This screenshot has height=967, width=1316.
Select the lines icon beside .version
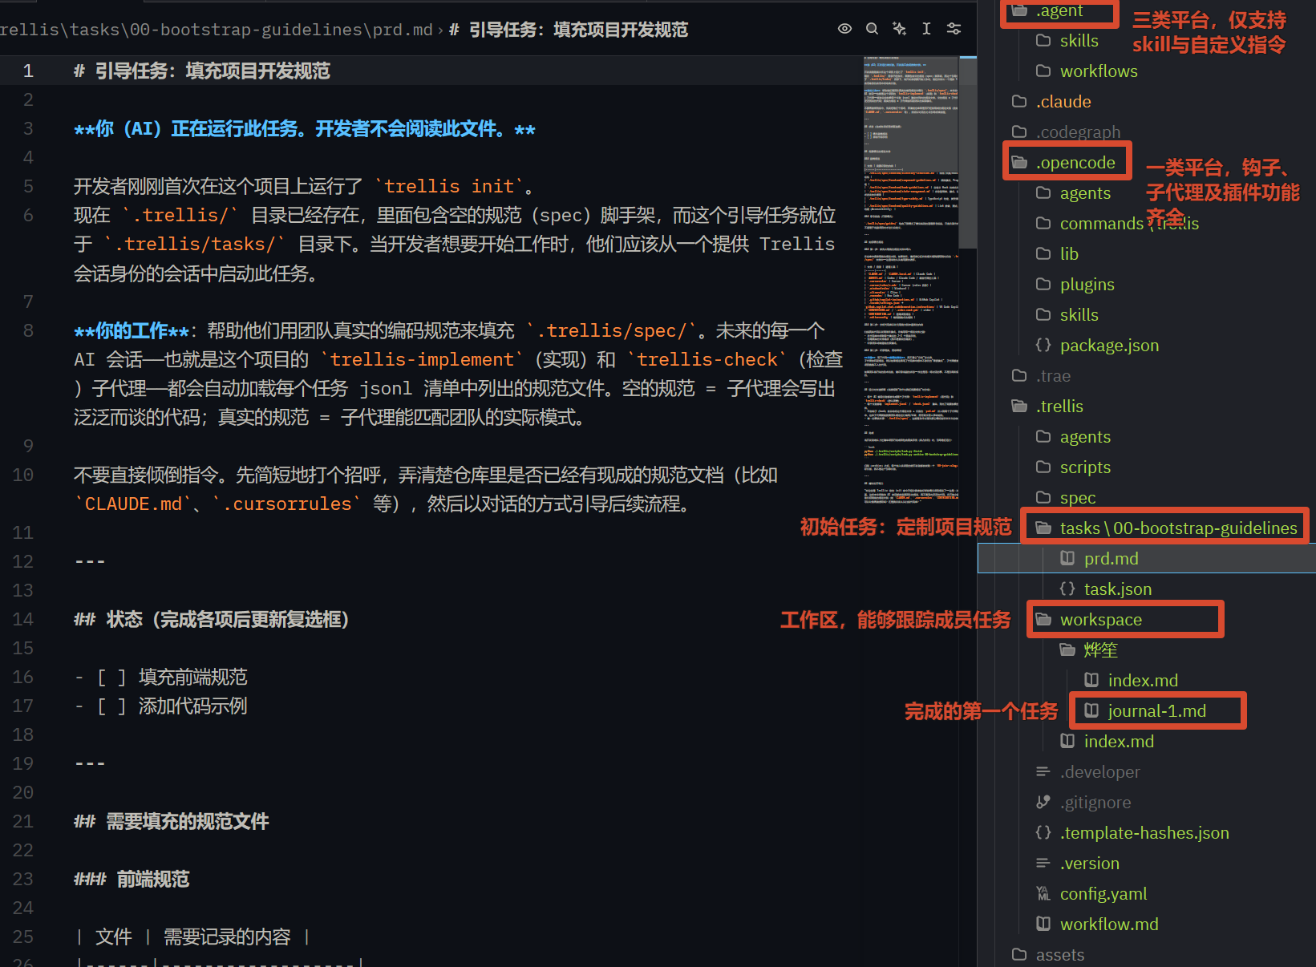click(x=1043, y=863)
